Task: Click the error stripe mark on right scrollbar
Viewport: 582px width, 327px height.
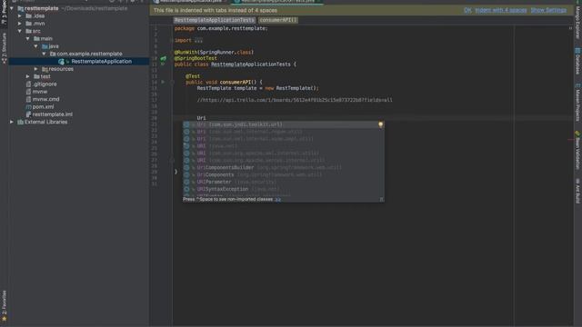Action: 570,140
